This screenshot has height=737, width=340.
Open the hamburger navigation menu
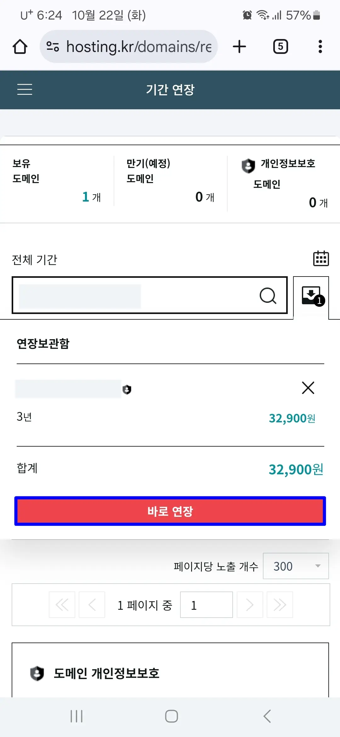click(x=25, y=90)
